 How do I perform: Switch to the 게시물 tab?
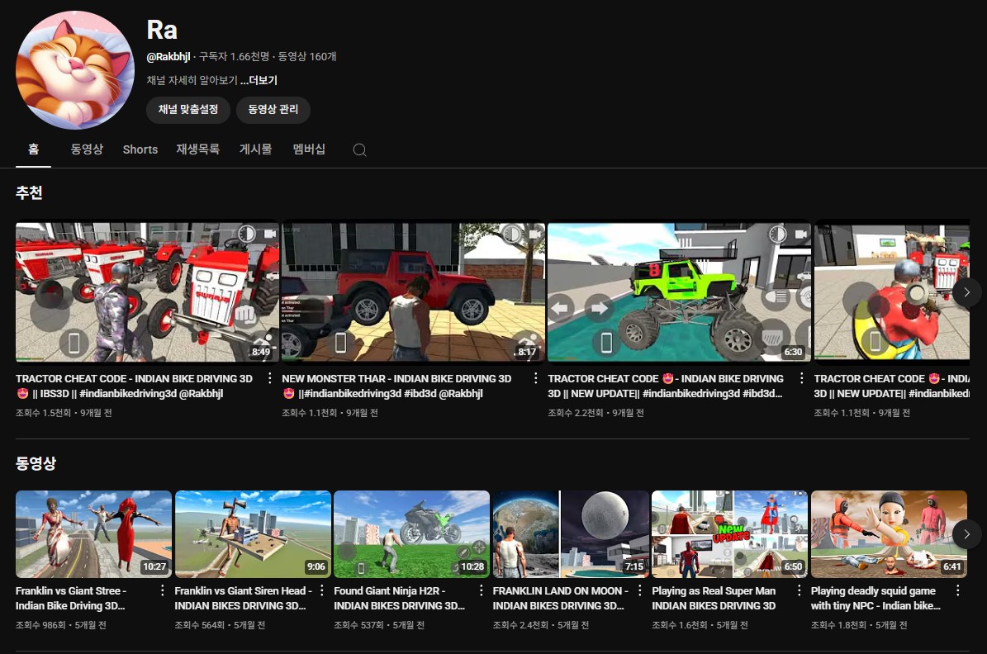point(255,149)
